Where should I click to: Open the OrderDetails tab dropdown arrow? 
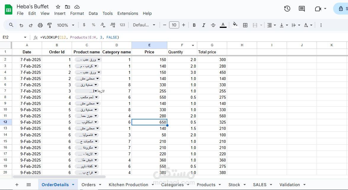[73, 185]
